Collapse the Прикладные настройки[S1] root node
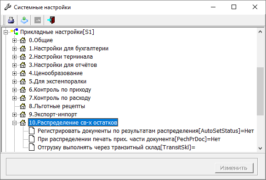The width and height of the screenshot is (266, 180). pos(6,32)
